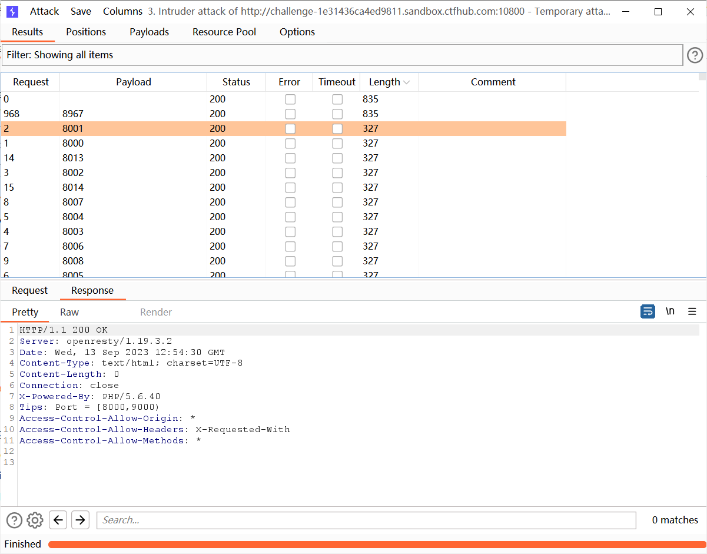Switch to the Resource Pool tab
The width and height of the screenshot is (707, 554).
[x=224, y=32]
